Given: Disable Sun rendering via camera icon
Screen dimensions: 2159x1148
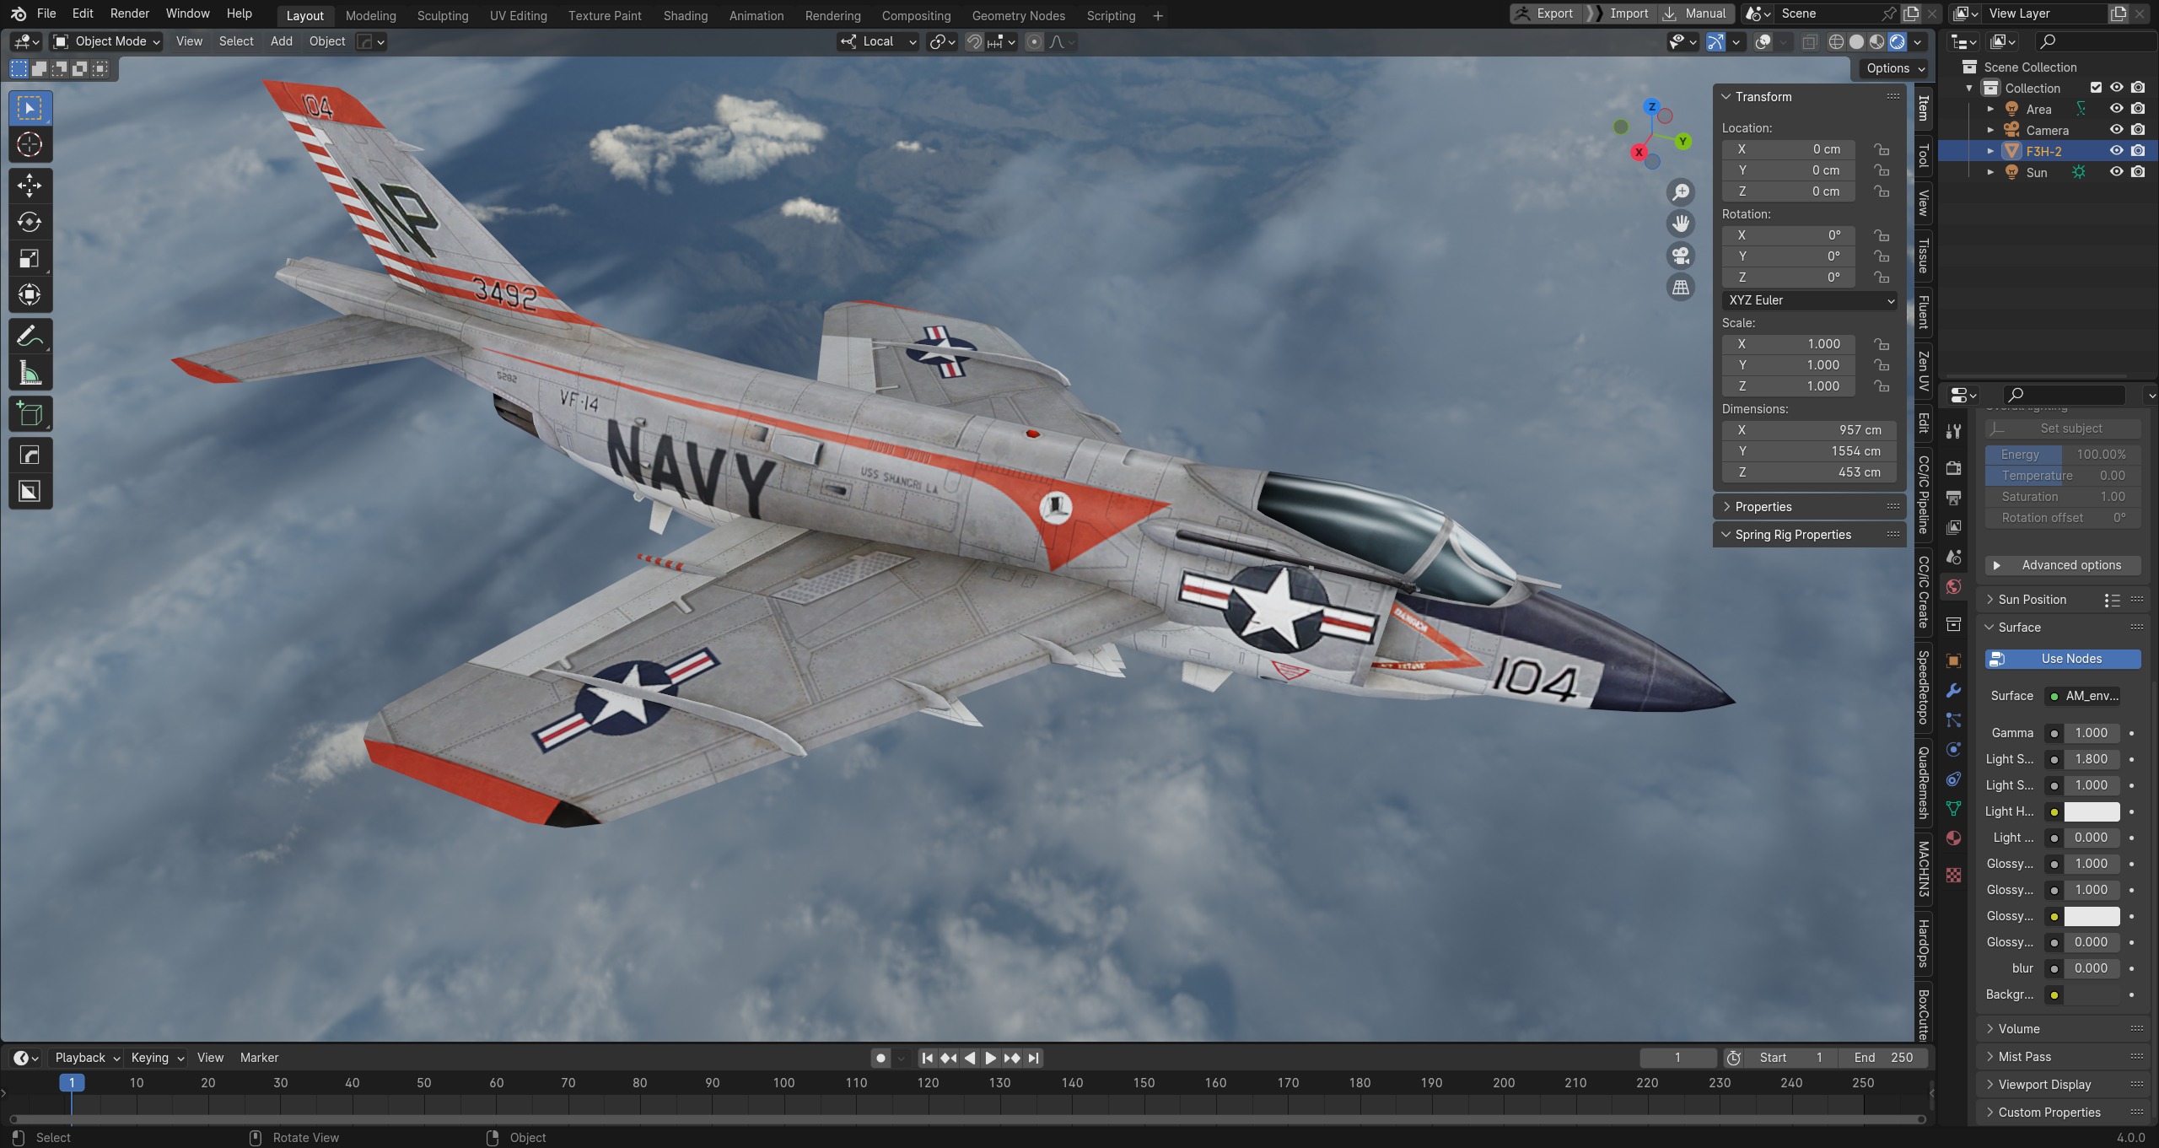Looking at the screenshot, I should (2138, 172).
